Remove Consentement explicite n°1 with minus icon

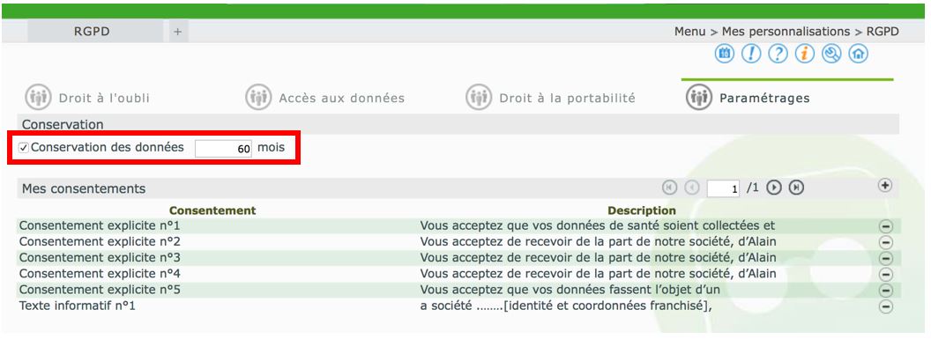[885, 226]
